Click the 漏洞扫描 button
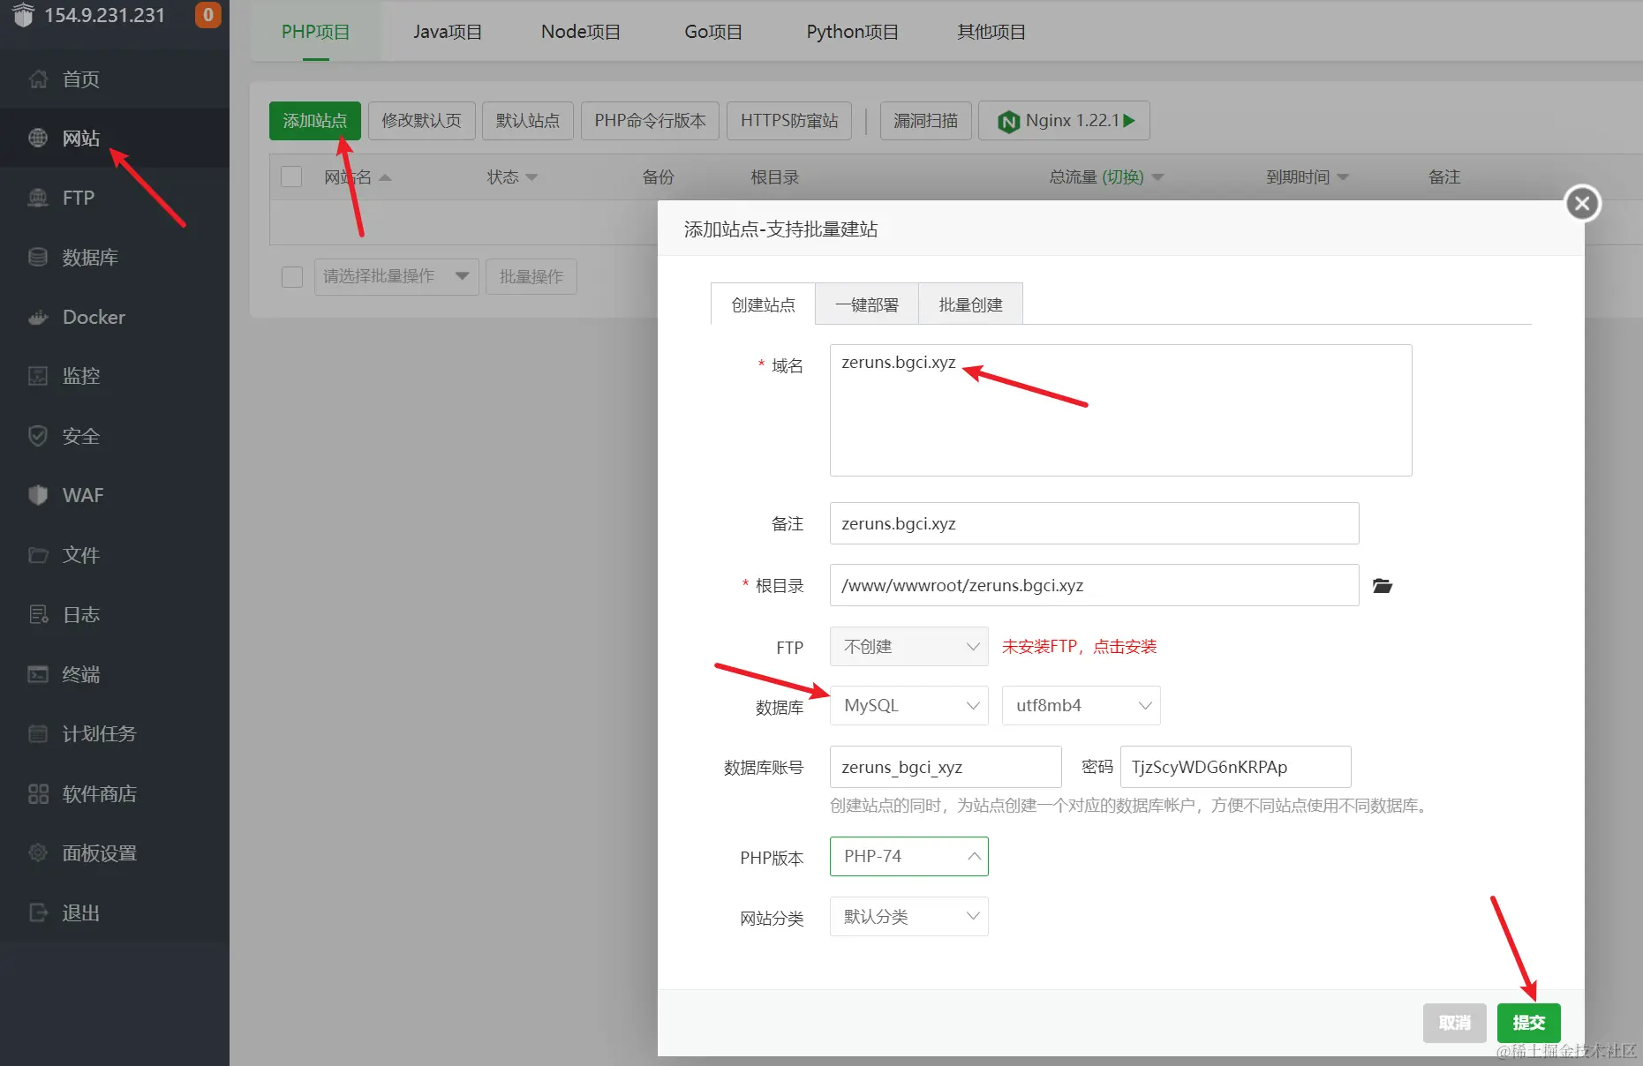The image size is (1643, 1066). coord(926,121)
